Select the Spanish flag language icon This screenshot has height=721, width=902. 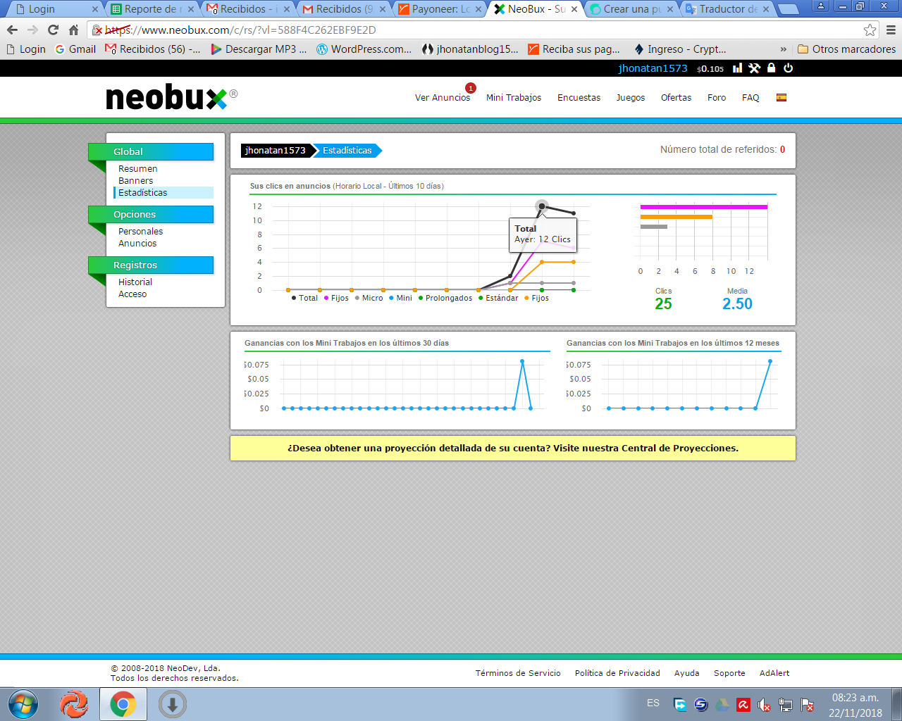(781, 97)
